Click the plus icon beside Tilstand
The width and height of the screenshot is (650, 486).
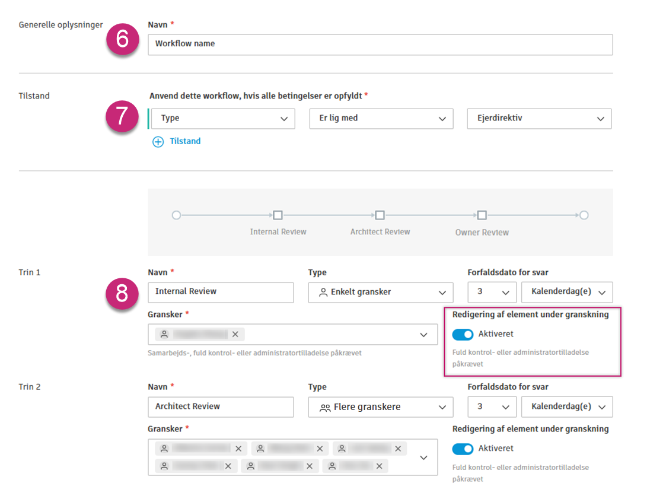[x=158, y=142]
